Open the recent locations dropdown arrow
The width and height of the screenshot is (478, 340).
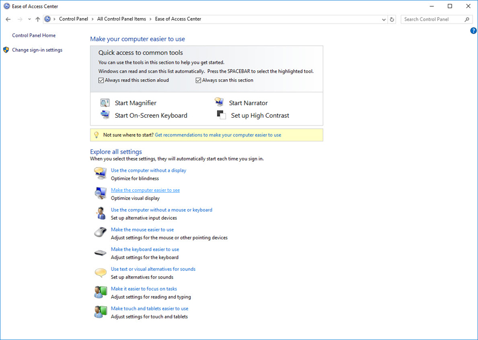click(x=29, y=19)
